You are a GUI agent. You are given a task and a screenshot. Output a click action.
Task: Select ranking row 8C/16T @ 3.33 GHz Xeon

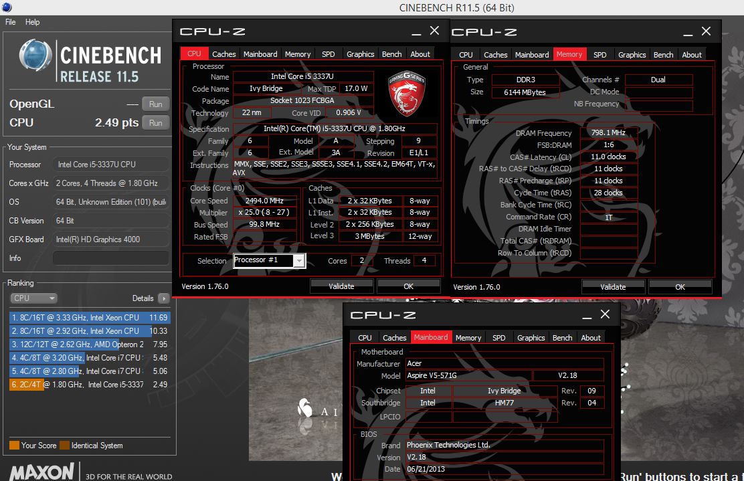pyautogui.click(x=89, y=317)
